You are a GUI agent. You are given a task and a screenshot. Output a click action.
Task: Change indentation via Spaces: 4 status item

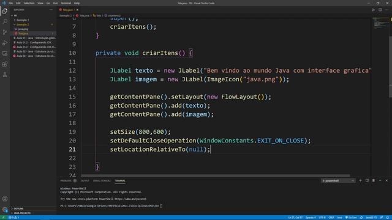coord(311,218)
